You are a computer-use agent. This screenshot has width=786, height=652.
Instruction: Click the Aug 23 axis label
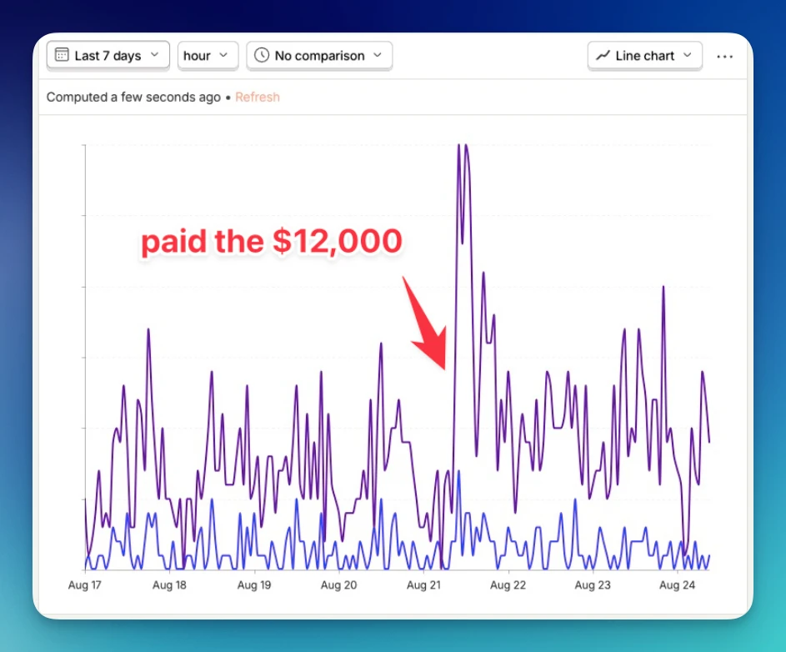593,584
